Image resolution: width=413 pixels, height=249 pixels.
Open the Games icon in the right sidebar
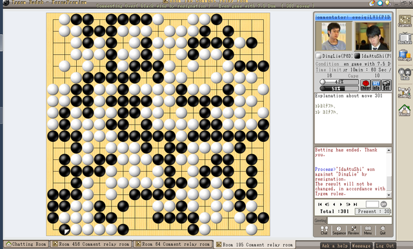click(x=405, y=21)
